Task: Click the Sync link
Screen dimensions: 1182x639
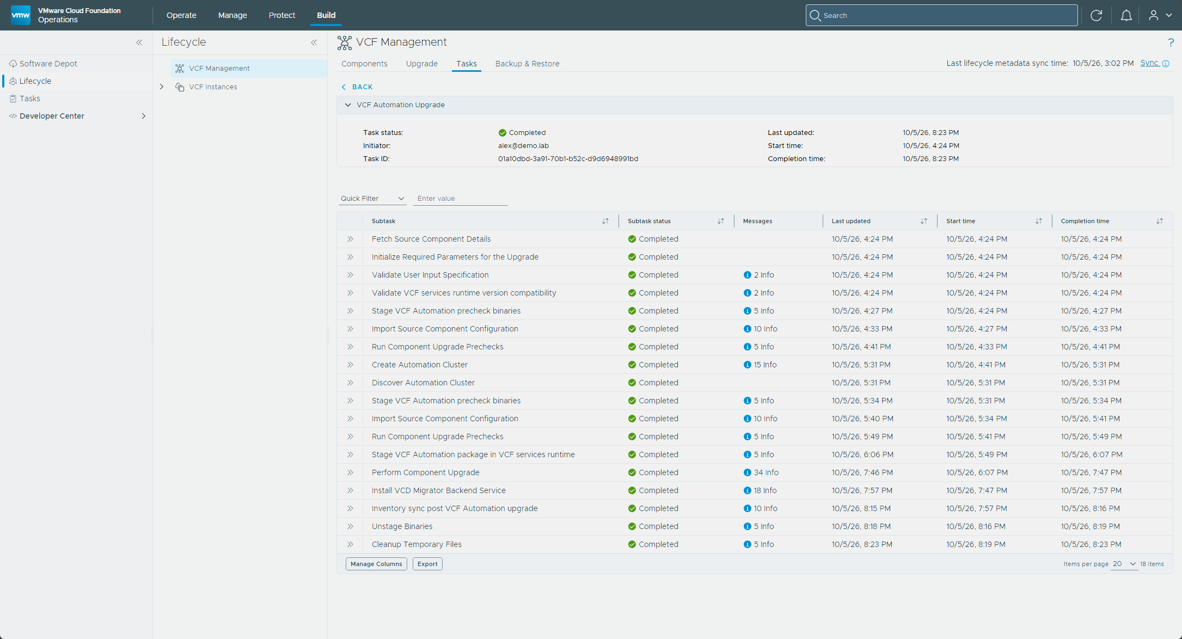Action: [x=1149, y=63]
